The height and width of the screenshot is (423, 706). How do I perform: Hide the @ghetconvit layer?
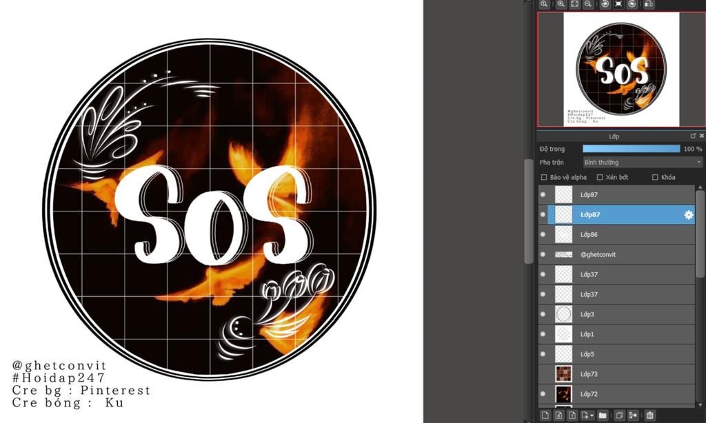[543, 254]
